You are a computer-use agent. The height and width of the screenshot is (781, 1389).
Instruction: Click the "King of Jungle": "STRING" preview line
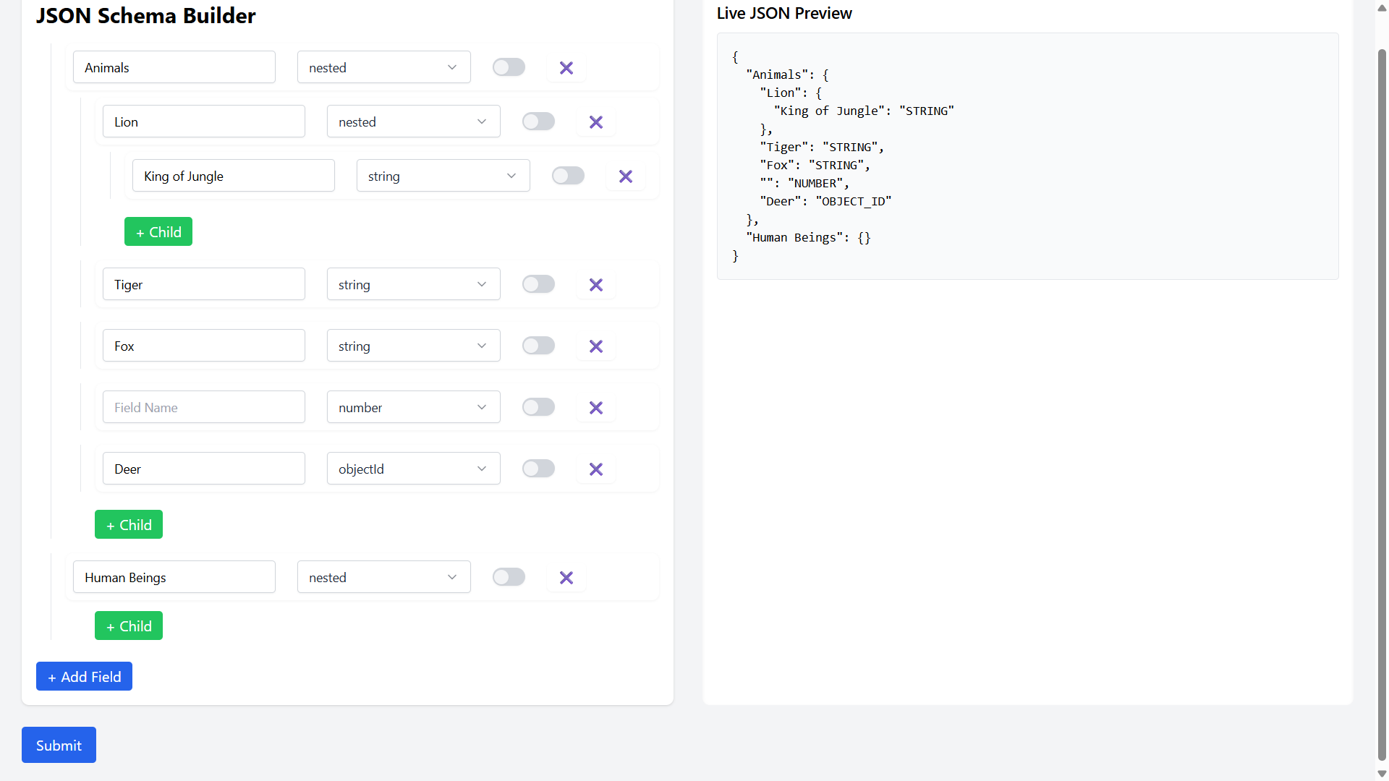(x=864, y=111)
